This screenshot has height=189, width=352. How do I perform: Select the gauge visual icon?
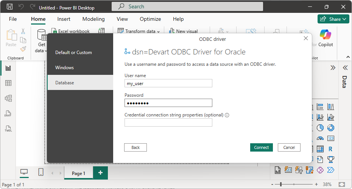tap(320, 138)
